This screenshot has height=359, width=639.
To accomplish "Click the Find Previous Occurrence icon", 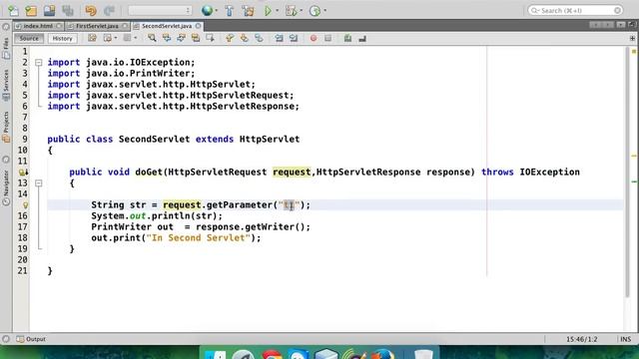I will [x=167, y=38].
